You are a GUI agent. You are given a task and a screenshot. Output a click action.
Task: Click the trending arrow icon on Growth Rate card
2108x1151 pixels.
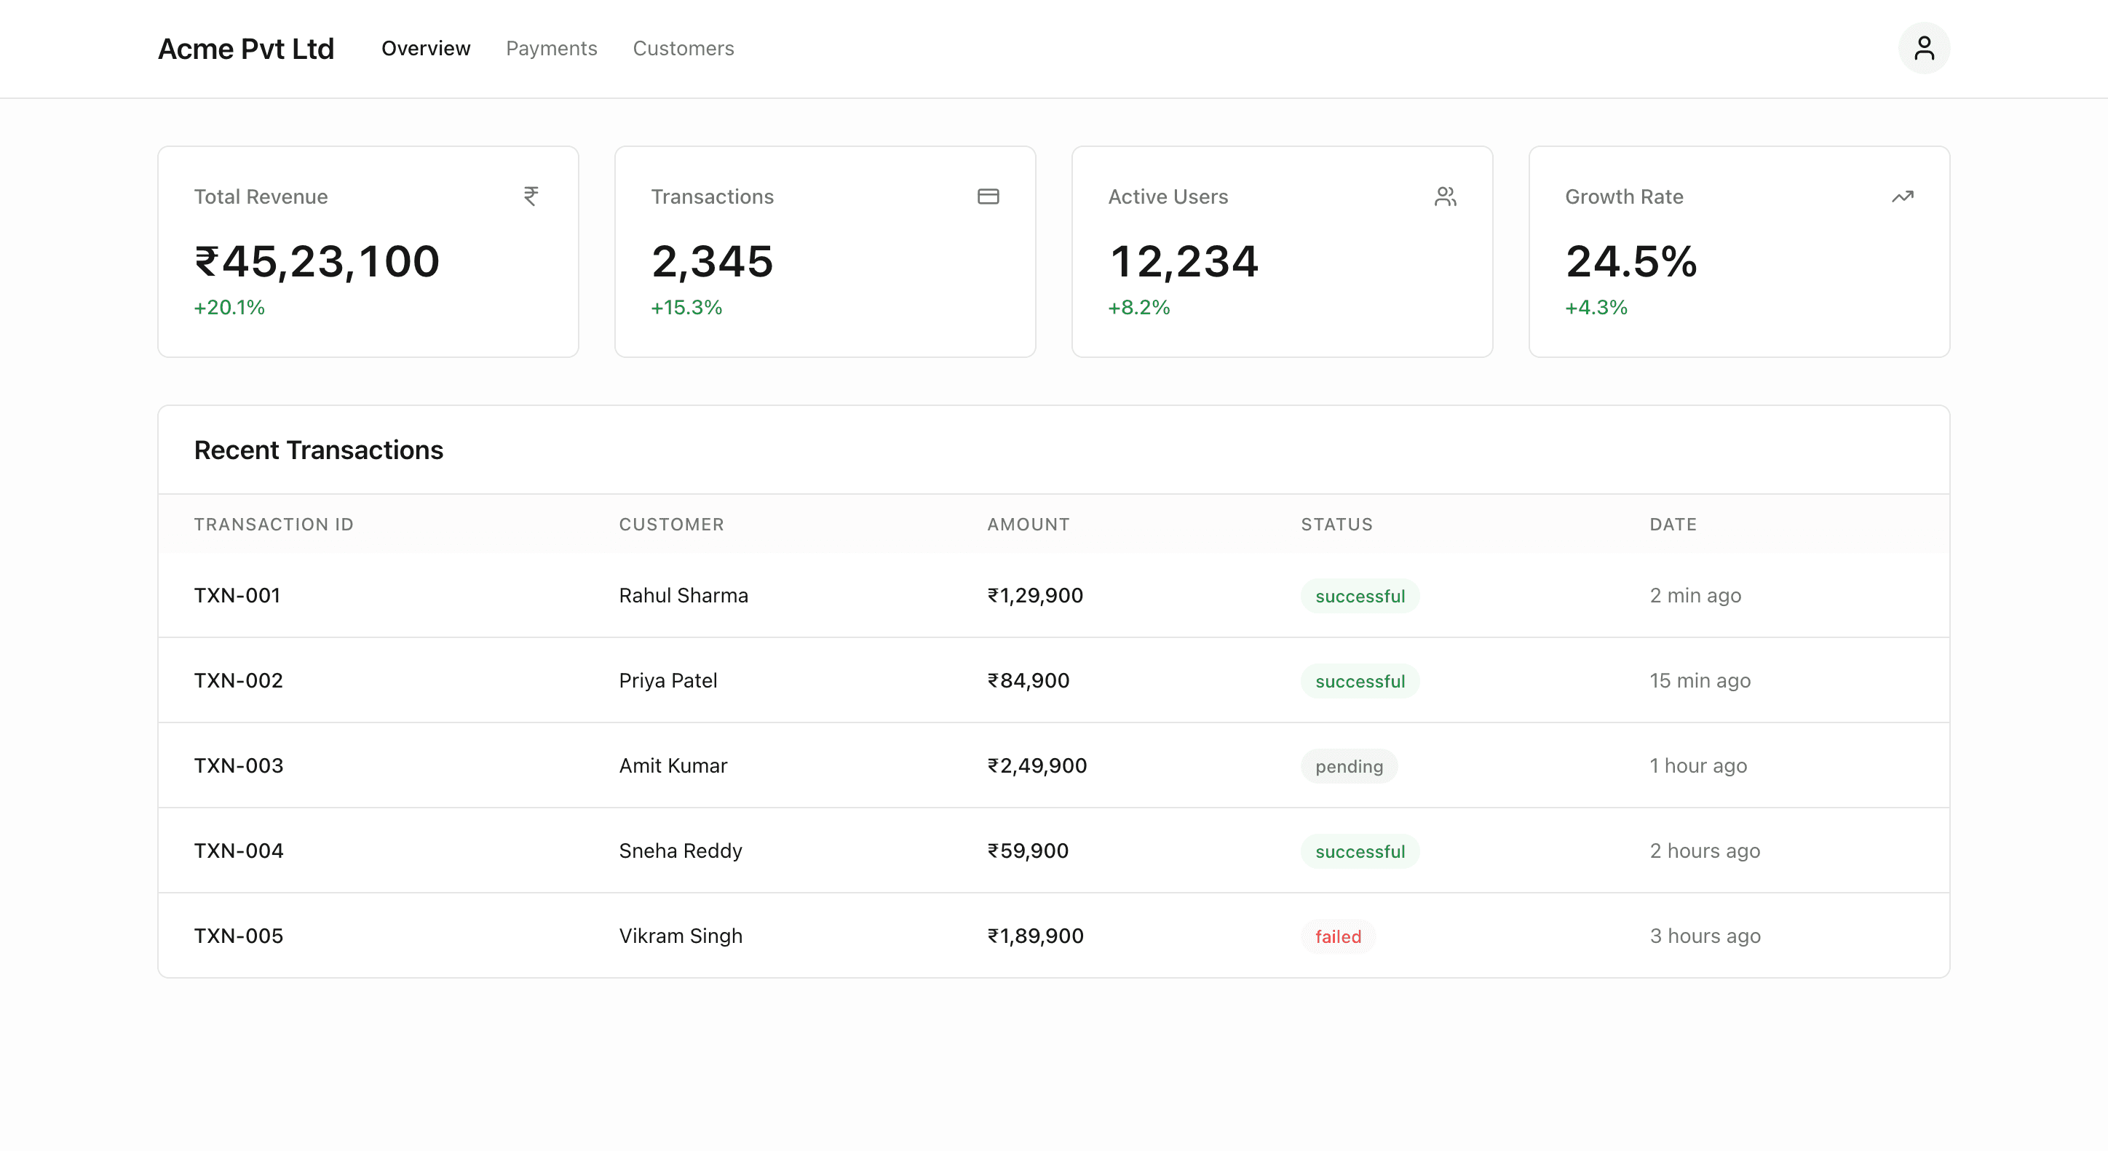1903,196
